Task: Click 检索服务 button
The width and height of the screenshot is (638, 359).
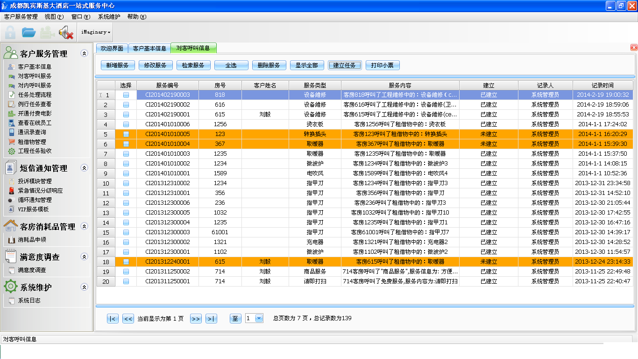Action: coord(193,65)
